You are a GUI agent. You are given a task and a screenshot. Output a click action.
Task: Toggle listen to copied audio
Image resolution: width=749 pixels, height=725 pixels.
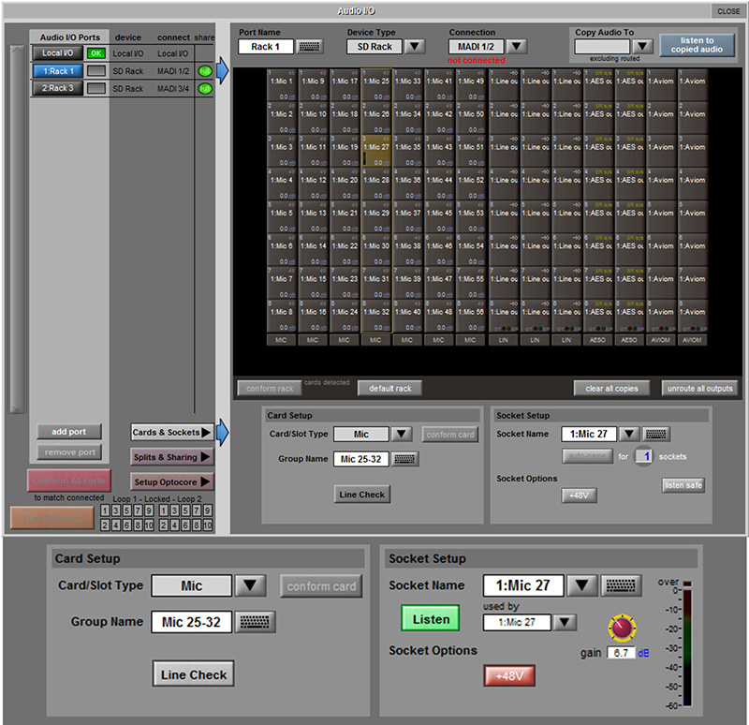(697, 45)
